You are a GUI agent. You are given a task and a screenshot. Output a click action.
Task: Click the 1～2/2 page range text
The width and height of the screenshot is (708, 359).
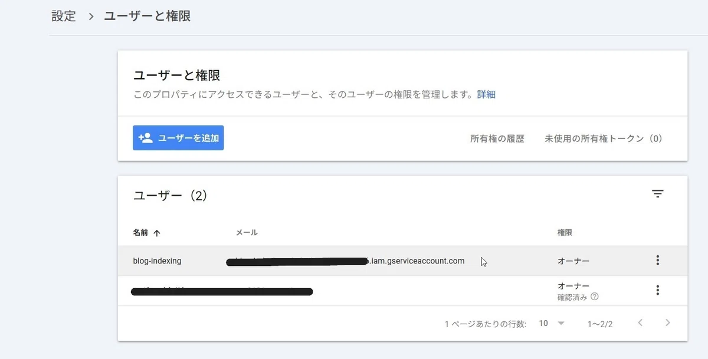coord(600,324)
